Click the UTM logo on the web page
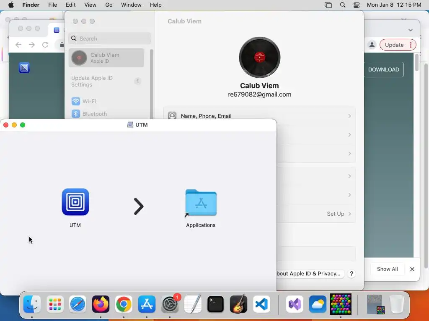This screenshot has width=429, height=321. (x=24, y=68)
